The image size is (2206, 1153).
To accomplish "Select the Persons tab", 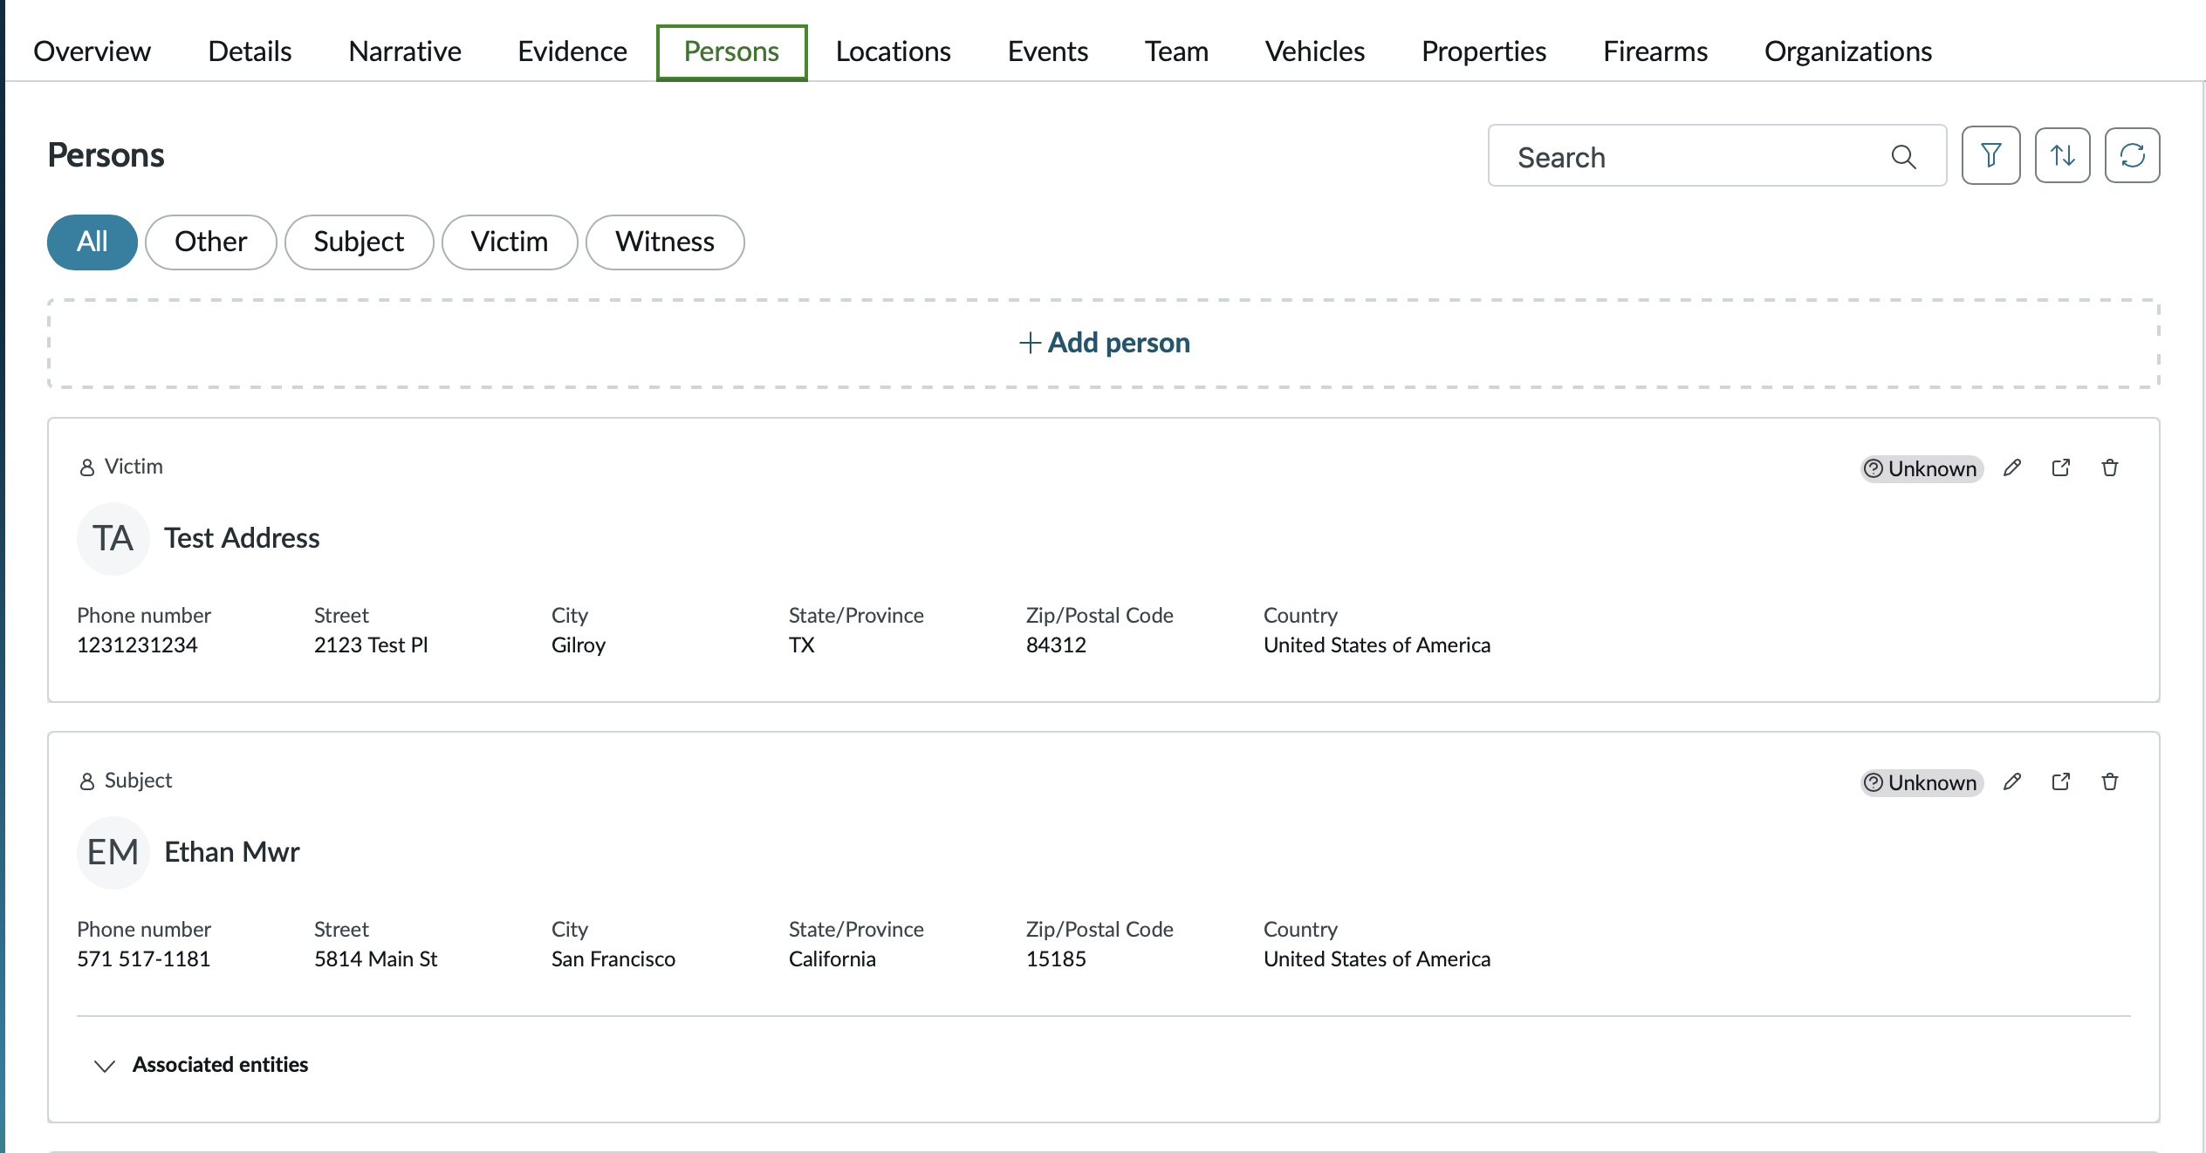I will point(731,51).
